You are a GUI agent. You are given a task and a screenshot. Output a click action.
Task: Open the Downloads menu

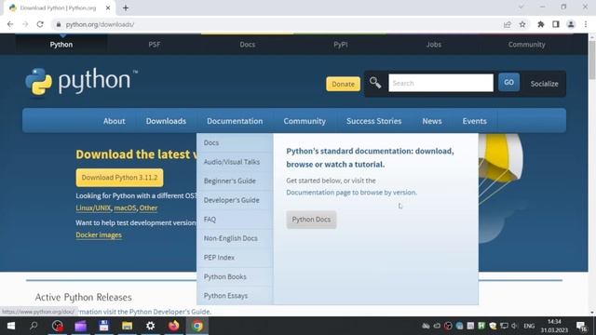point(166,121)
